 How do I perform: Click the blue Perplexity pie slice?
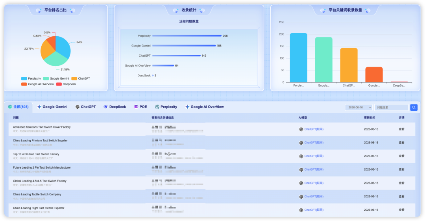pos(64,47)
